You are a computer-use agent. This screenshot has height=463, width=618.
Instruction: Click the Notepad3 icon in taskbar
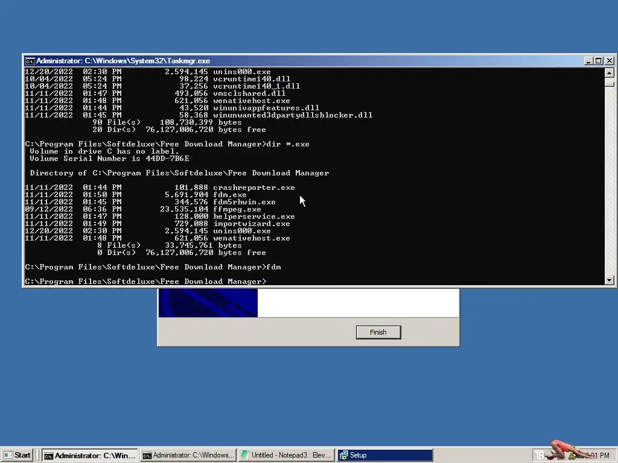pyautogui.click(x=245, y=455)
